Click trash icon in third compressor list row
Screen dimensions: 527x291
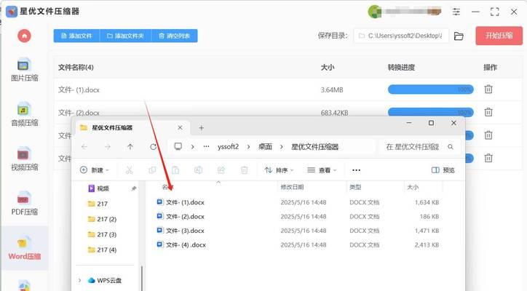click(488, 135)
